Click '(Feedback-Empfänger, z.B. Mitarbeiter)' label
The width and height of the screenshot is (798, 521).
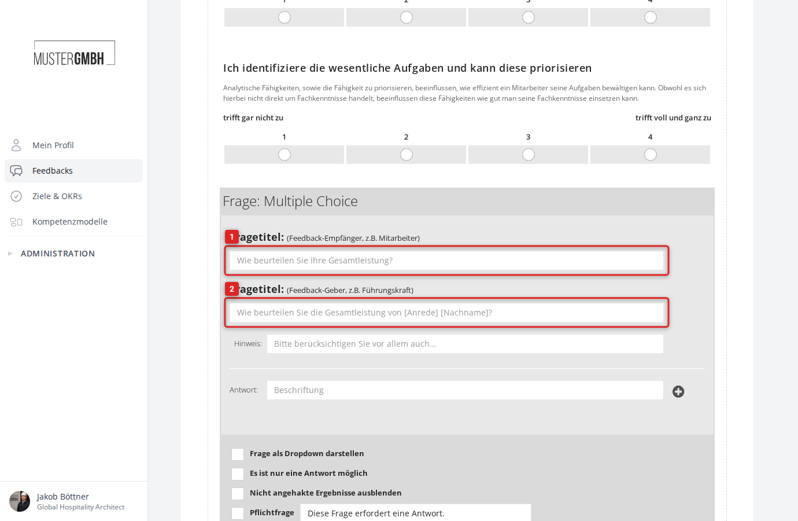353,239
